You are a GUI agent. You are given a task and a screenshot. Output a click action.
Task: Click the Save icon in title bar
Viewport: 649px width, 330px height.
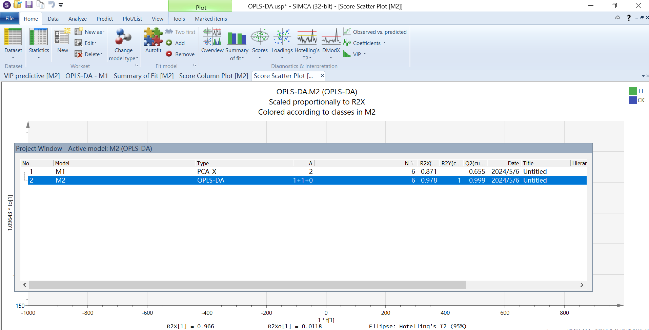pyautogui.click(x=29, y=4)
